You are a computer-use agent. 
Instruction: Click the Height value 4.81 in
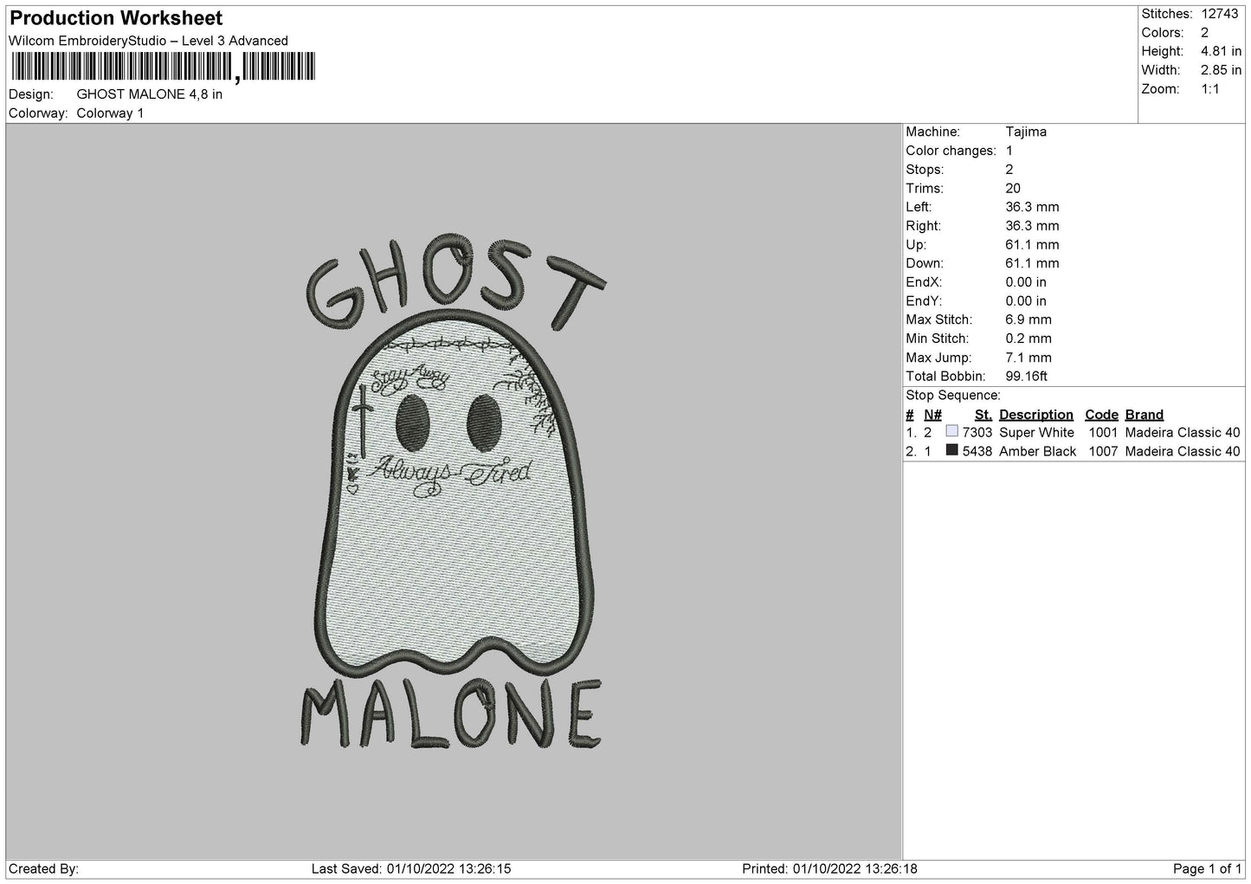point(1221,51)
